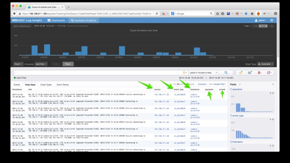Screen dimensions: 290x163
Task: Switch to the Event Types tab
Action: 46,85
